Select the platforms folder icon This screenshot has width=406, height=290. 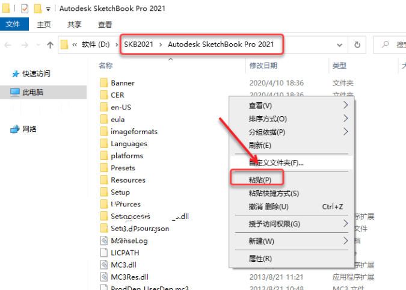click(x=104, y=156)
